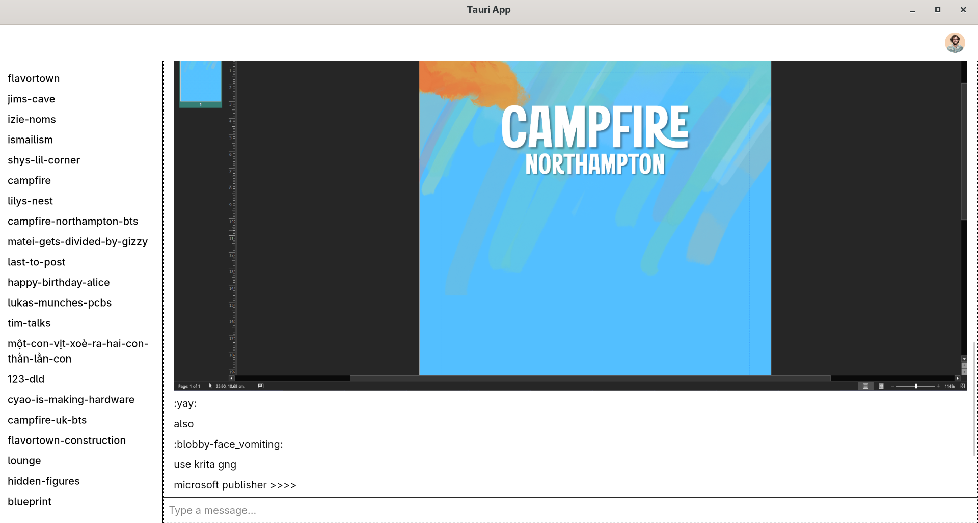This screenshot has height=523, width=978.
Task: Open the flavortown channel
Action: tap(34, 78)
